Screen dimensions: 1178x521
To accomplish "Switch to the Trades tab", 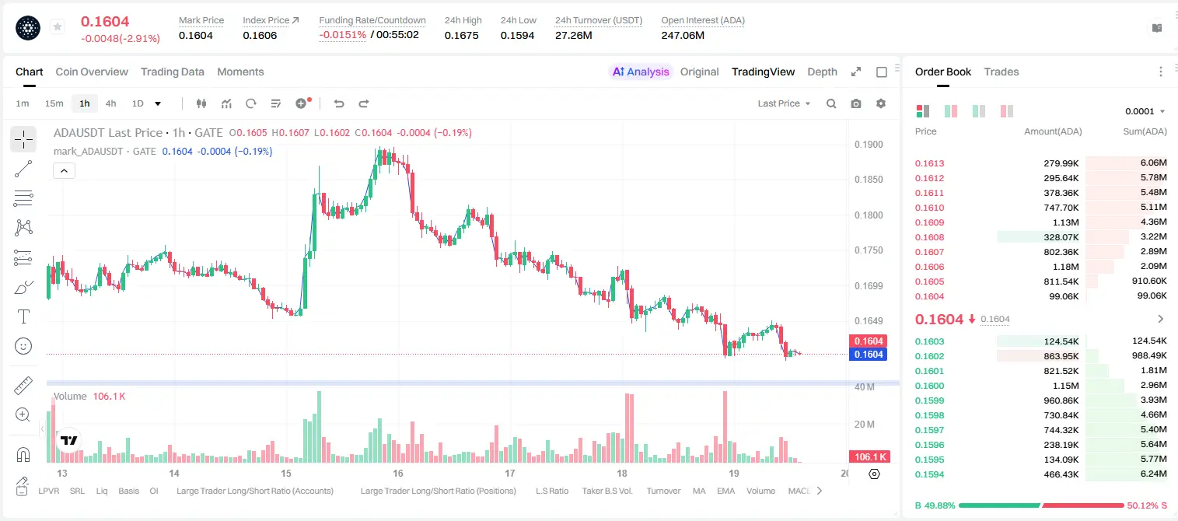I will pos(1001,72).
